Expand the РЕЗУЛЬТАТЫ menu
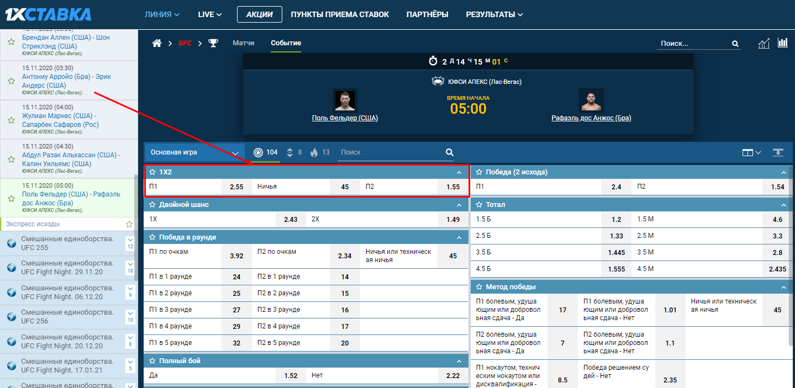The image size is (795, 388). click(x=494, y=14)
